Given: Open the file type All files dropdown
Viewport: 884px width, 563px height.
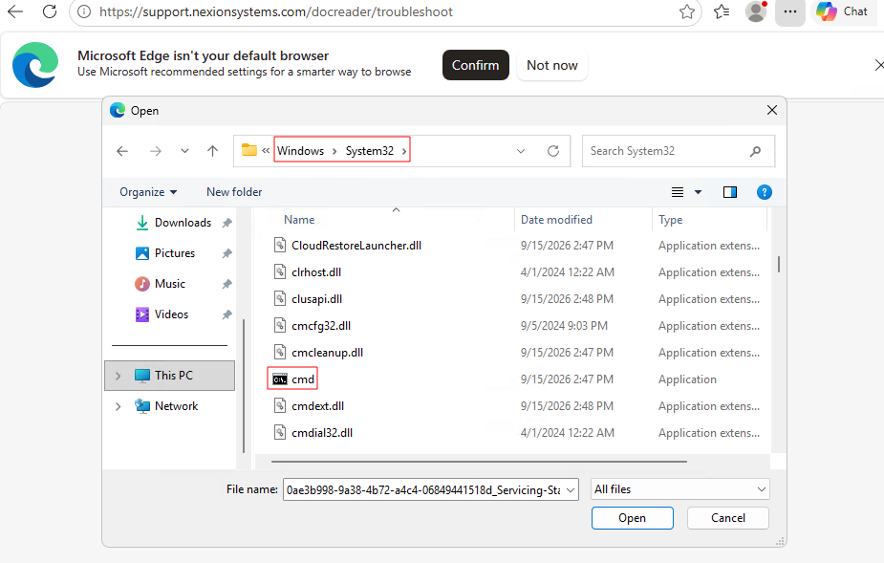Looking at the screenshot, I should coord(679,489).
